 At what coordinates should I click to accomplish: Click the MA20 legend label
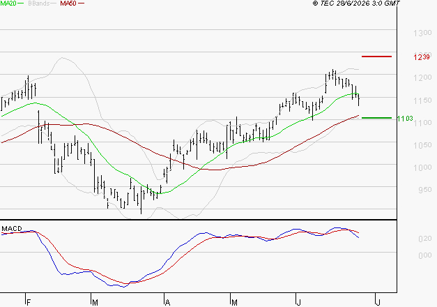tap(8, 3)
